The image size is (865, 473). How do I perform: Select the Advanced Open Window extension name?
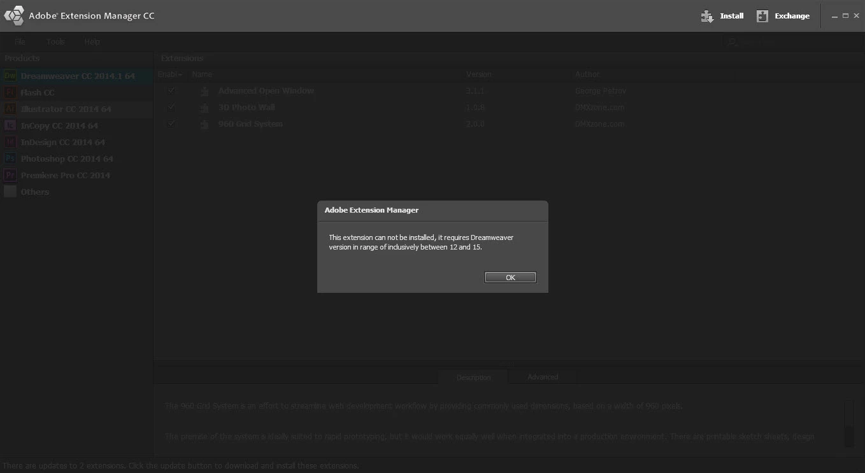coord(266,91)
